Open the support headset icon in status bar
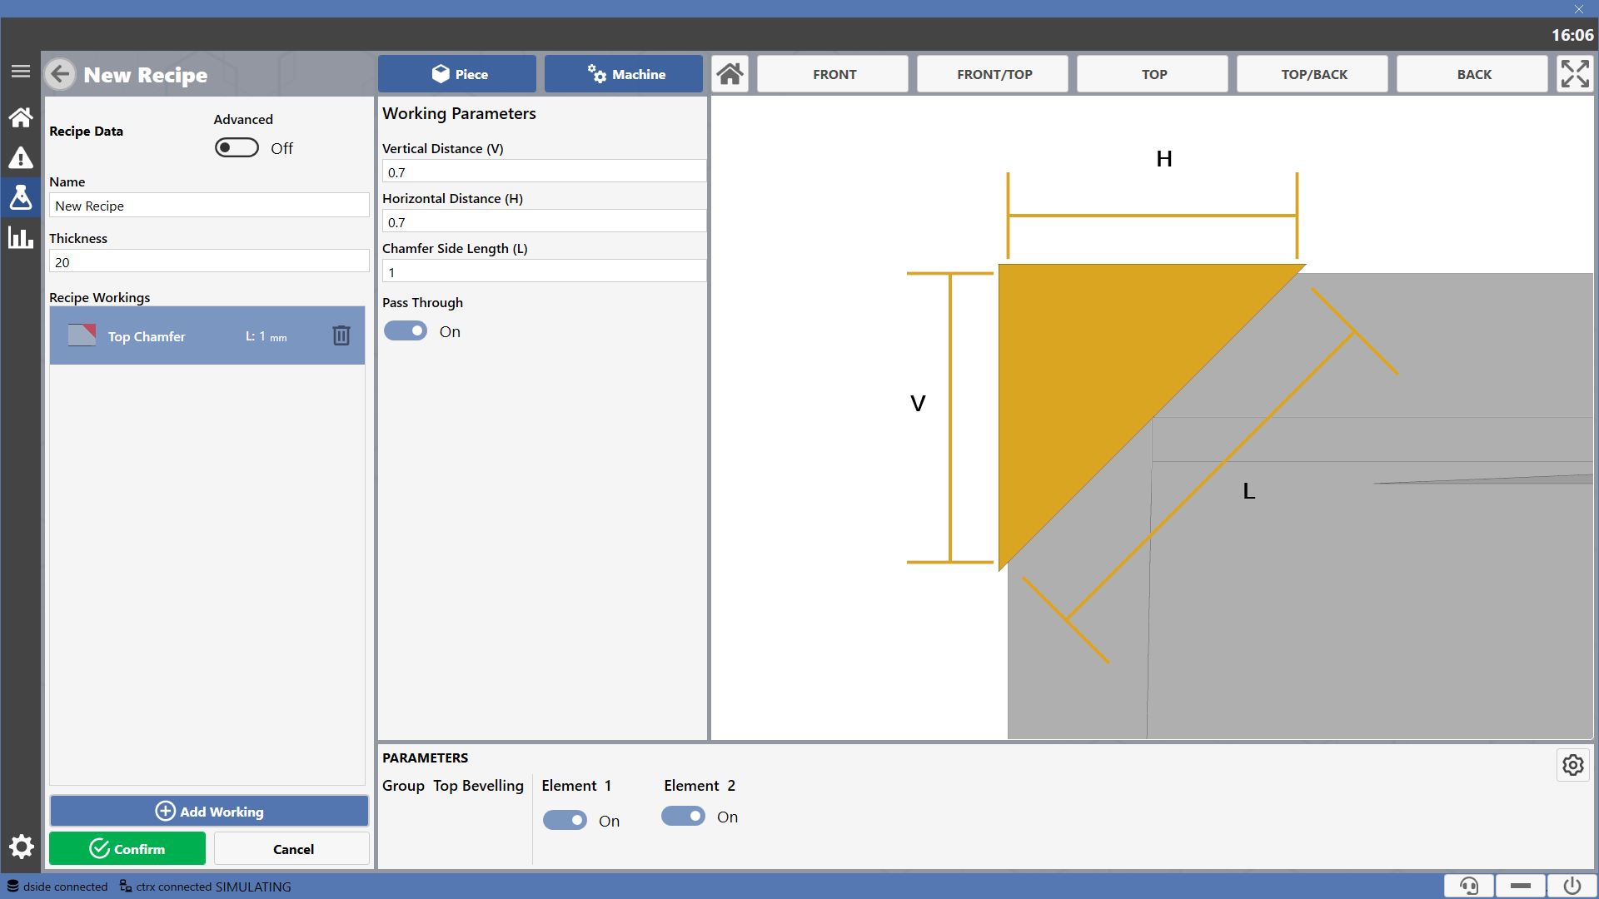This screenshot has width=1599, height=899. pos(1469,886)
